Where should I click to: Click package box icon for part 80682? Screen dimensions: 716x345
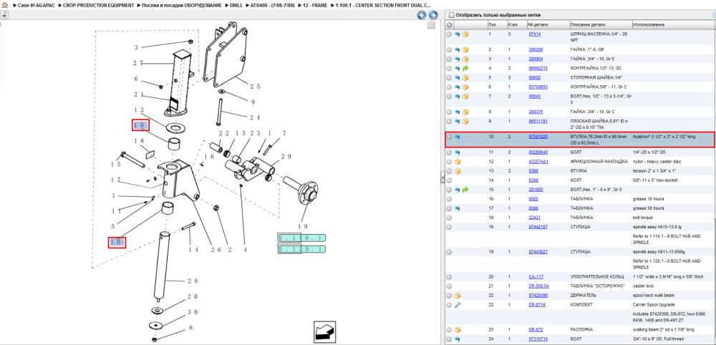465,77
